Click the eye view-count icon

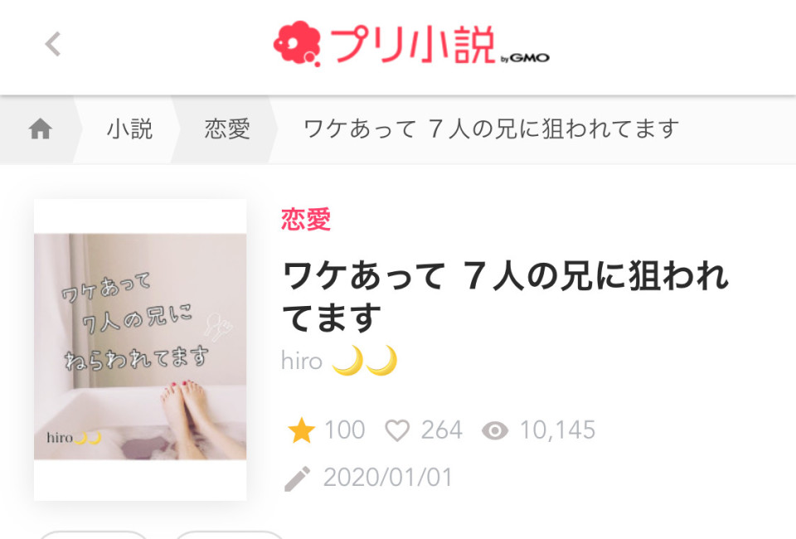[495, 431]
